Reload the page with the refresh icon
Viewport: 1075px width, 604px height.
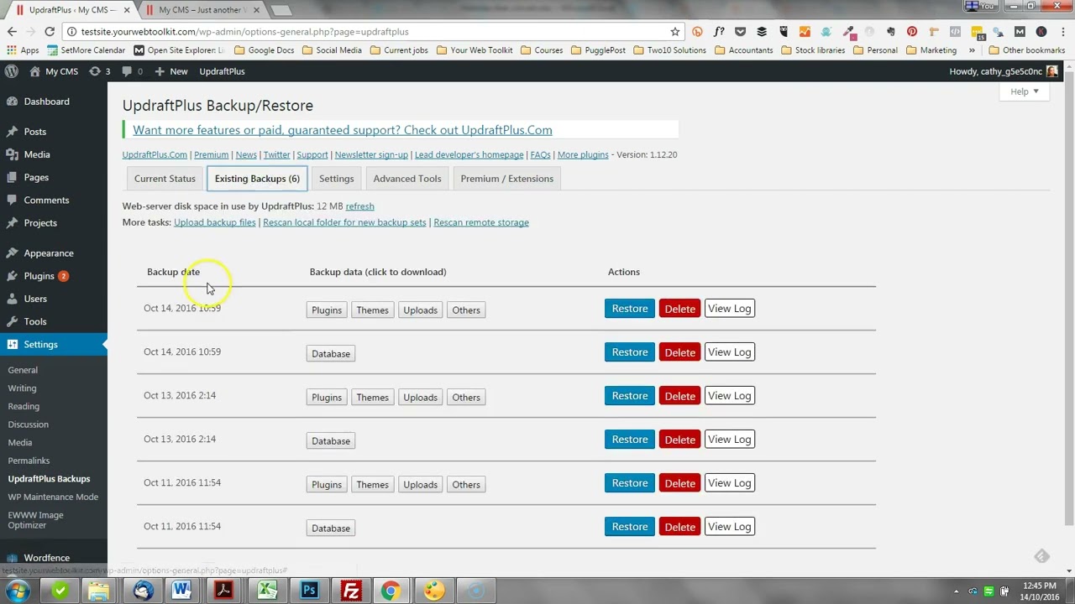(x=50, y=32)
